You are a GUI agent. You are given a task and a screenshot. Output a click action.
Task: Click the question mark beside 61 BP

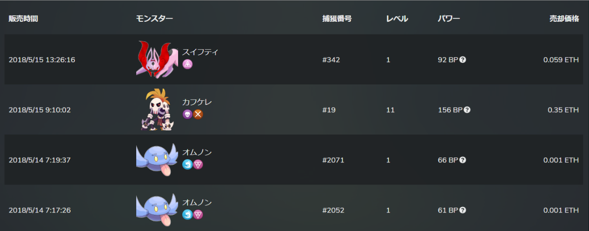coord(463,210)
